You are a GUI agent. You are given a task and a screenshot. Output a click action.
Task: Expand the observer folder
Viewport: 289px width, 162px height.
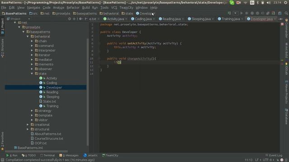pyautogui.click(x=32, y=69)
